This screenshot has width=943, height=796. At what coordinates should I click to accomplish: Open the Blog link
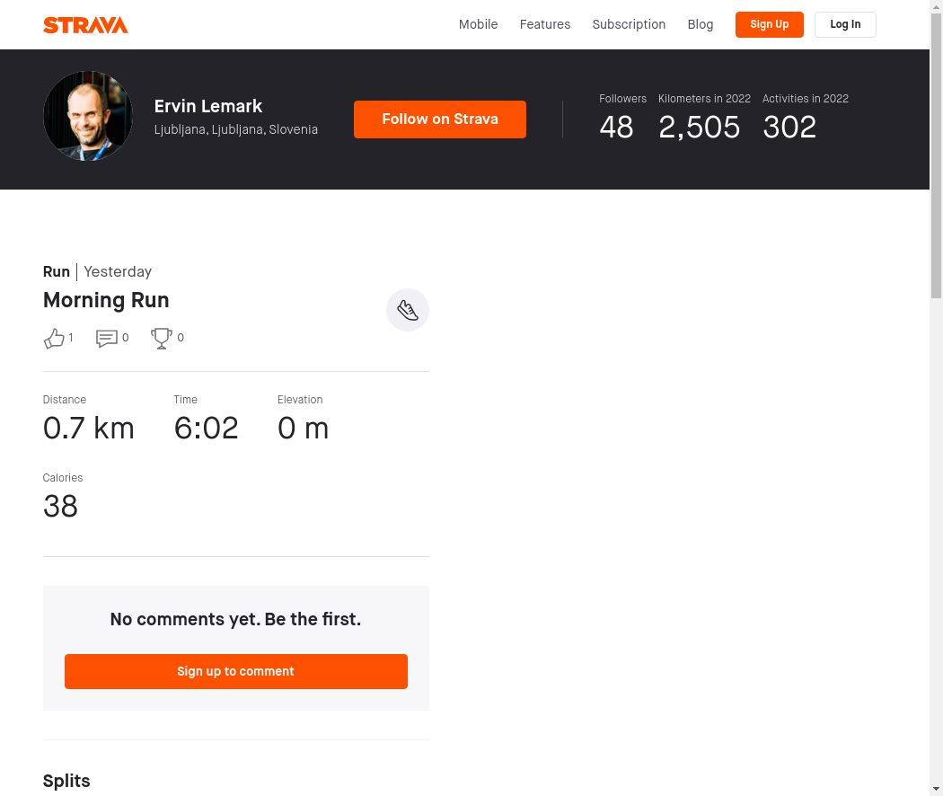tap(701, 24)
